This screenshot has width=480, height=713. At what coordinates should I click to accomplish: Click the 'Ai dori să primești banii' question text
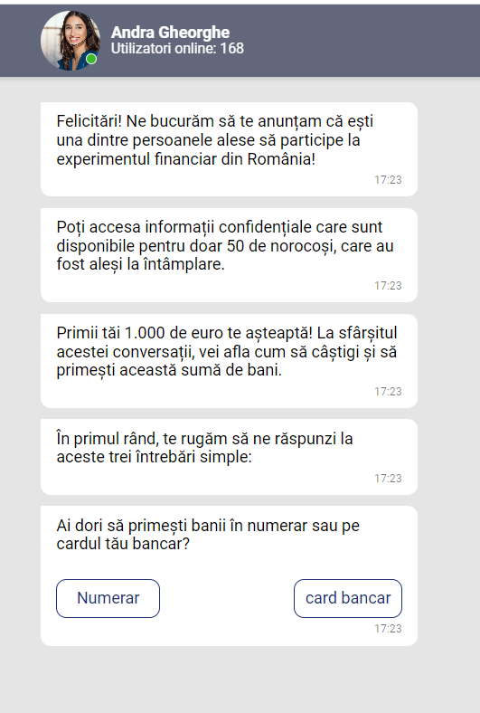click(208, 535)
